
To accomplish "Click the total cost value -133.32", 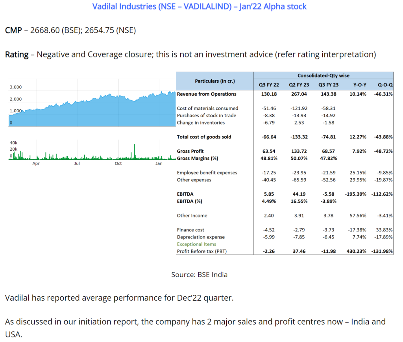I will [299, 137].
